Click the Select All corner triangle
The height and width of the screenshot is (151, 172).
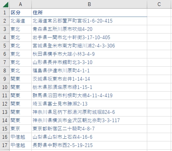6,5
